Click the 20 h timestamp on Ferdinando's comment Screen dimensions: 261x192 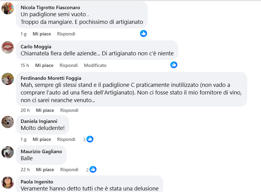click(25, 110)
